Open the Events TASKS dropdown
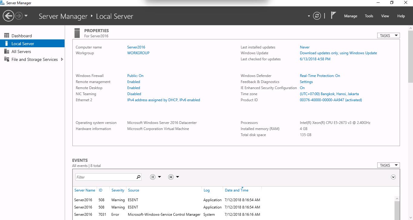The image size is (413, 220). coord(388,165)
